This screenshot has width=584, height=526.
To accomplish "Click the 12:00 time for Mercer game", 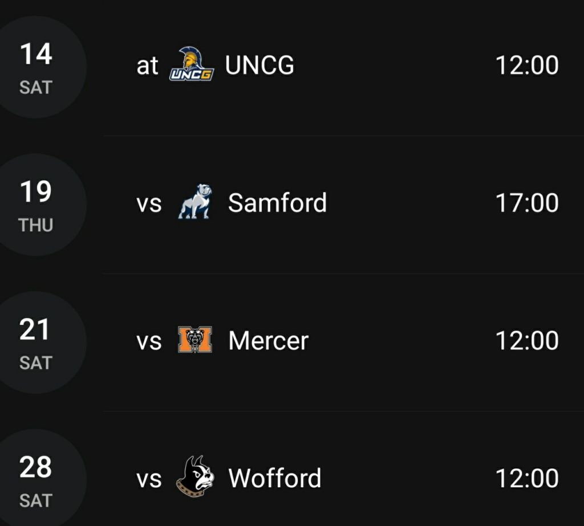I will 526,341.
